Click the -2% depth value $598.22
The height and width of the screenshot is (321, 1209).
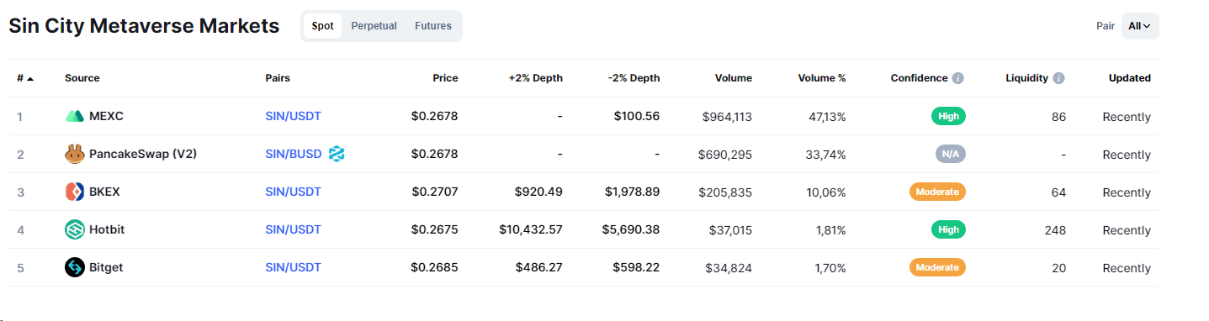point(636,267)
